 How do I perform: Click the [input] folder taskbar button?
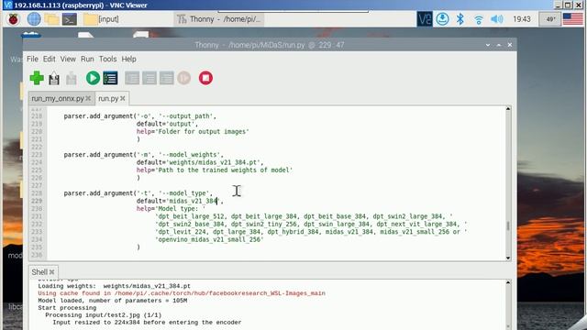point(101,19)
